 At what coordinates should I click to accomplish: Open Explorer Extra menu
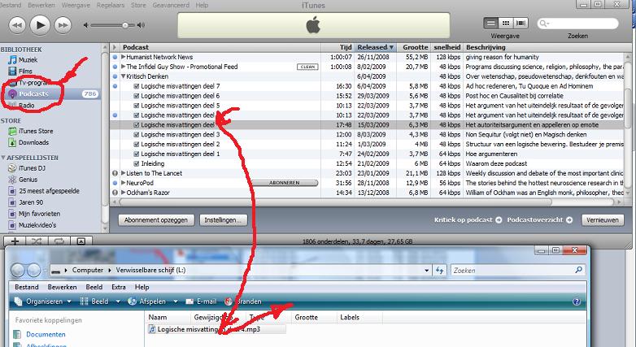point(119,287)
